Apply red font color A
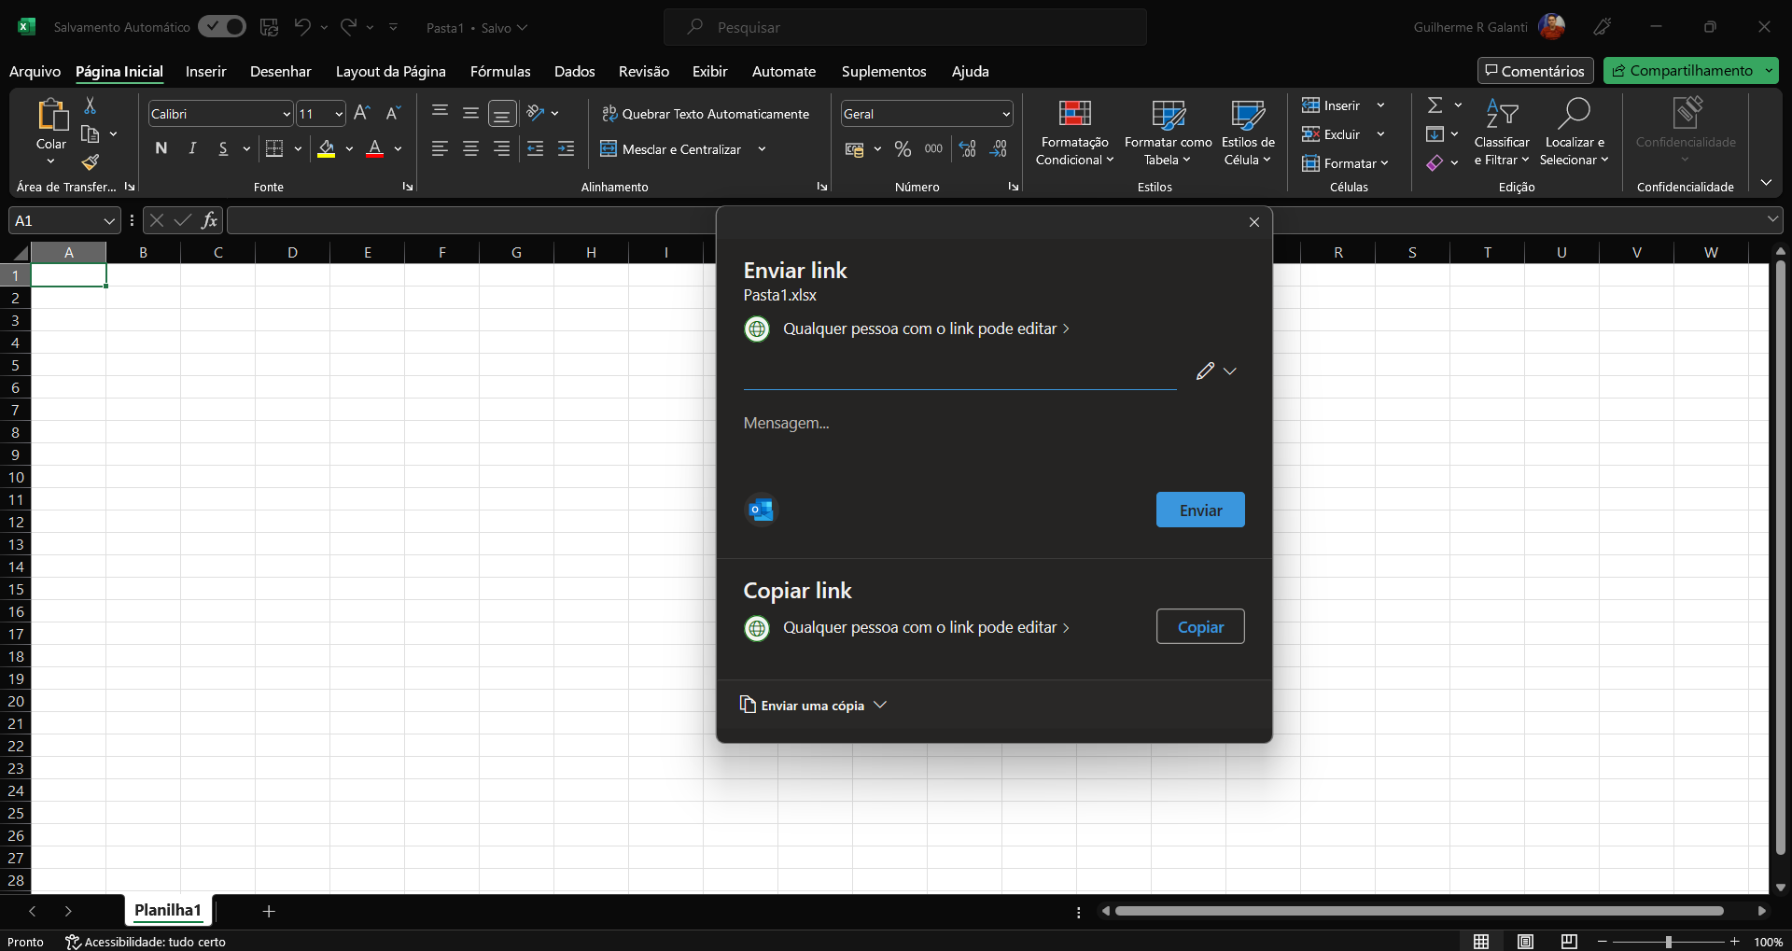1792x951 pixels. 375,148
